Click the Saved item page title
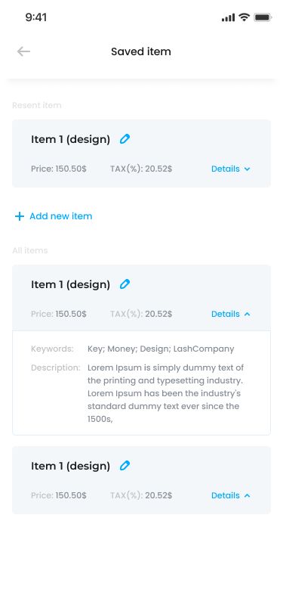Screen dimensions: 283x614 tap(141, 51)
